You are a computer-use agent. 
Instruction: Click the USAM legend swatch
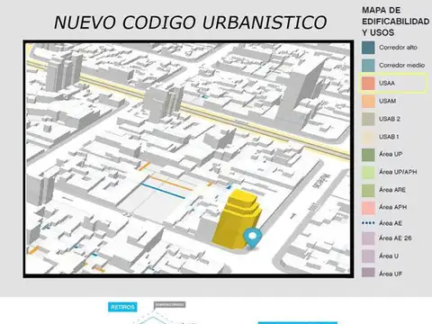[x=368, y=101]
